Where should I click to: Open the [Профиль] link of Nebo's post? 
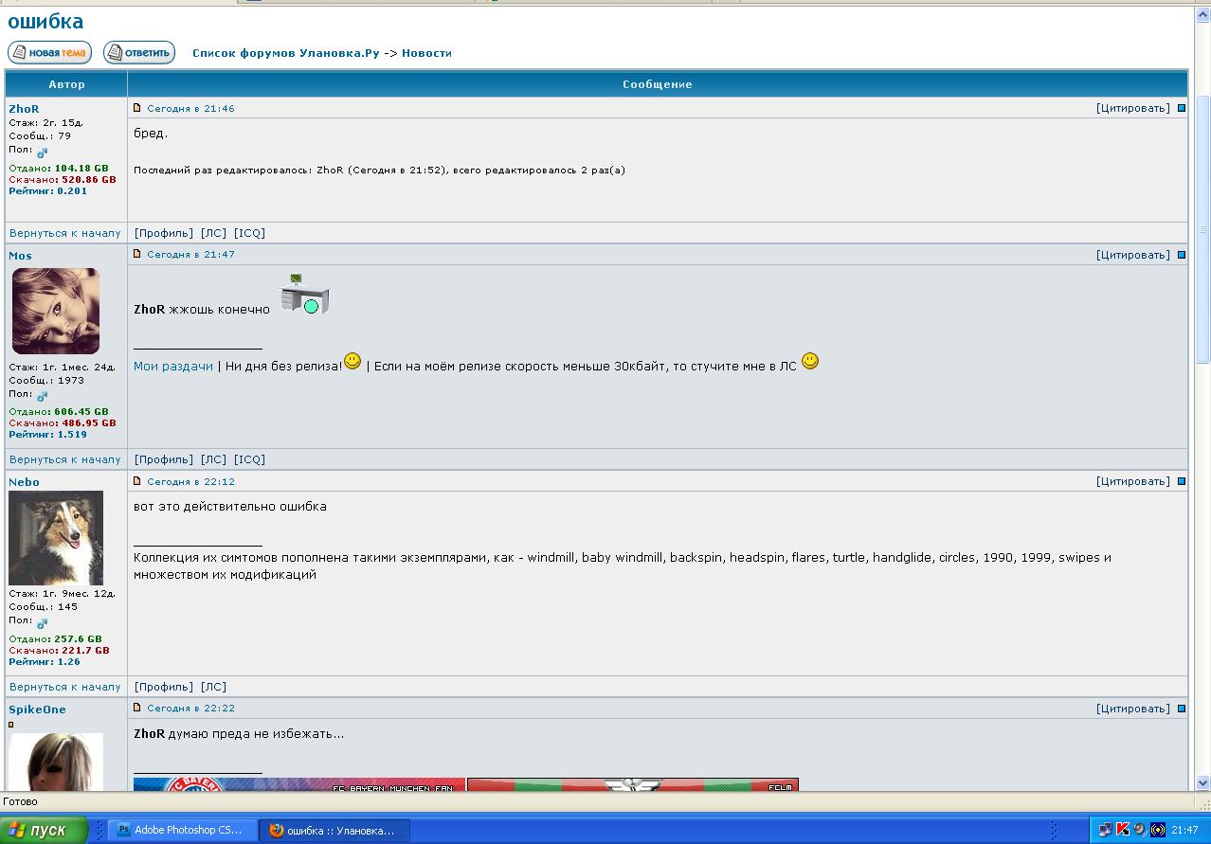click(164, 687)
